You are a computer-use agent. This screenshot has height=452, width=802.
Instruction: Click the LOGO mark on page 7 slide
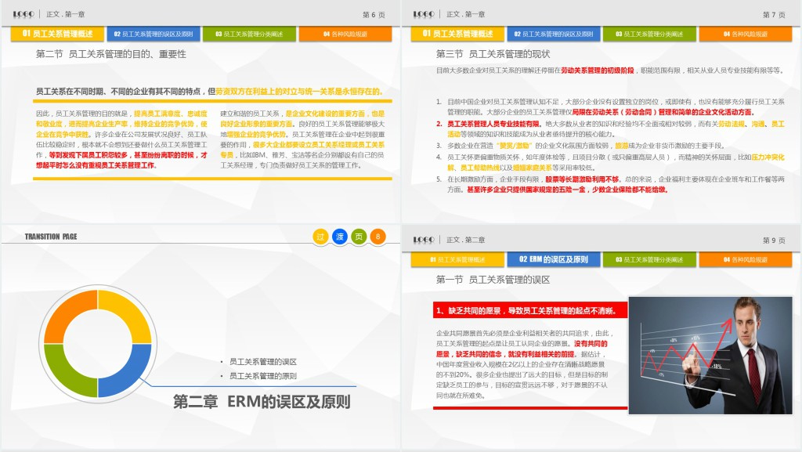click(424, 14)
